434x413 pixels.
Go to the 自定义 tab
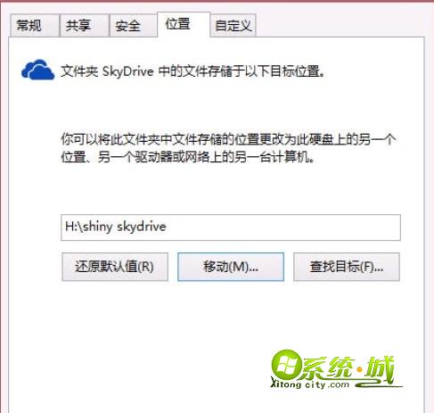click(233, 26)
